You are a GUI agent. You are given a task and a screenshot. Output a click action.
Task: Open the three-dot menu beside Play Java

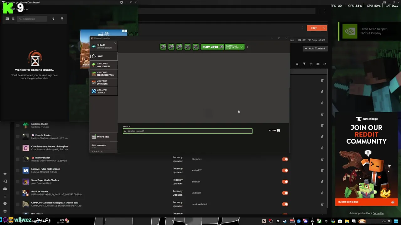pos(247,47)
